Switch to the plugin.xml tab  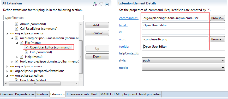(x=130, y=94)
